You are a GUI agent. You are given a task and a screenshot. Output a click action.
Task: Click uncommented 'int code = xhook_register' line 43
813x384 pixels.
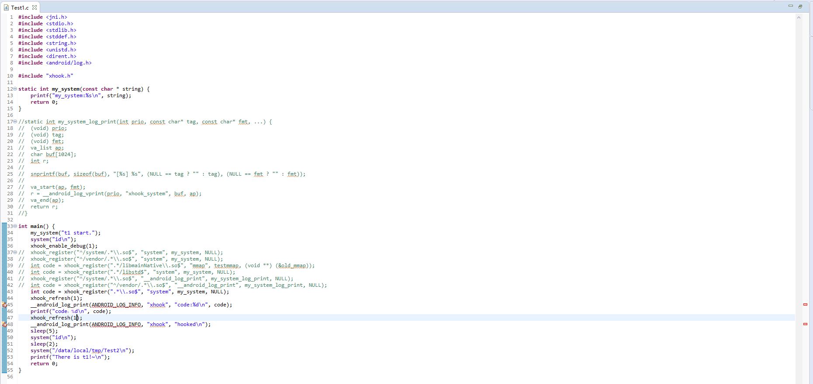click(x=130, y=292)
